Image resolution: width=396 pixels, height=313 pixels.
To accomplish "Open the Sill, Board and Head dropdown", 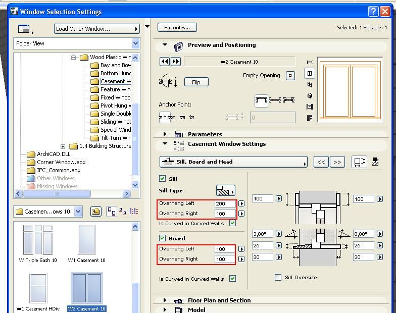I will (233, 162).
